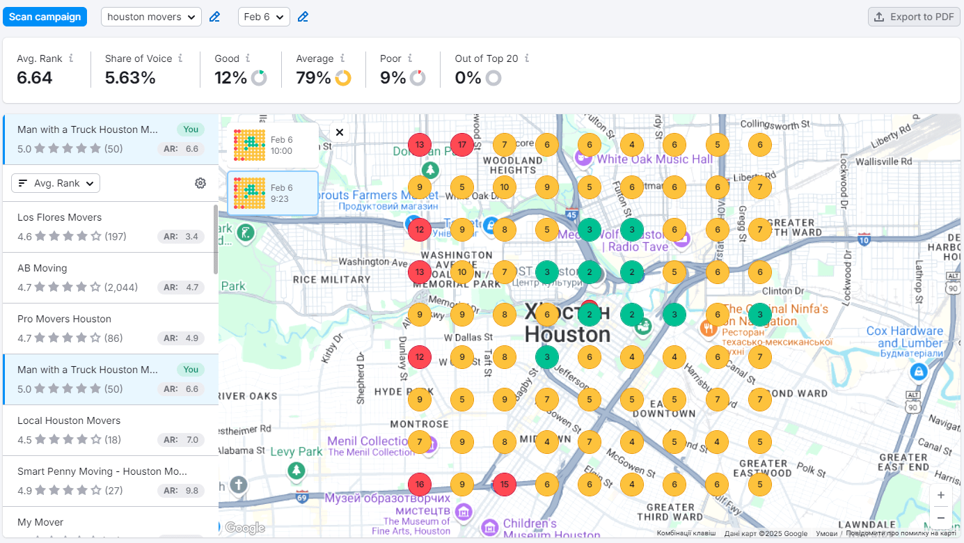Select the Feb 6 9:23 scan thumbnail
This screenshot has width=964, height=543.
point(273,194)
